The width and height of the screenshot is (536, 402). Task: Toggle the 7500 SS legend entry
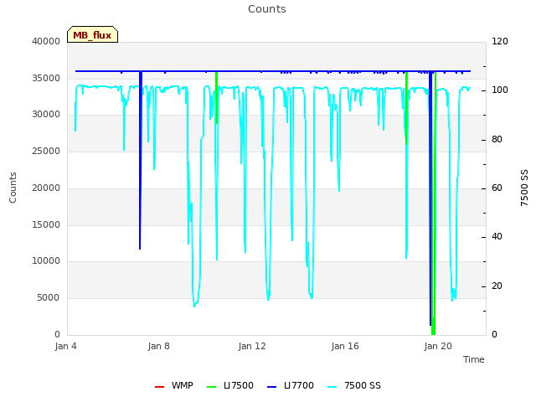[354, 385]
